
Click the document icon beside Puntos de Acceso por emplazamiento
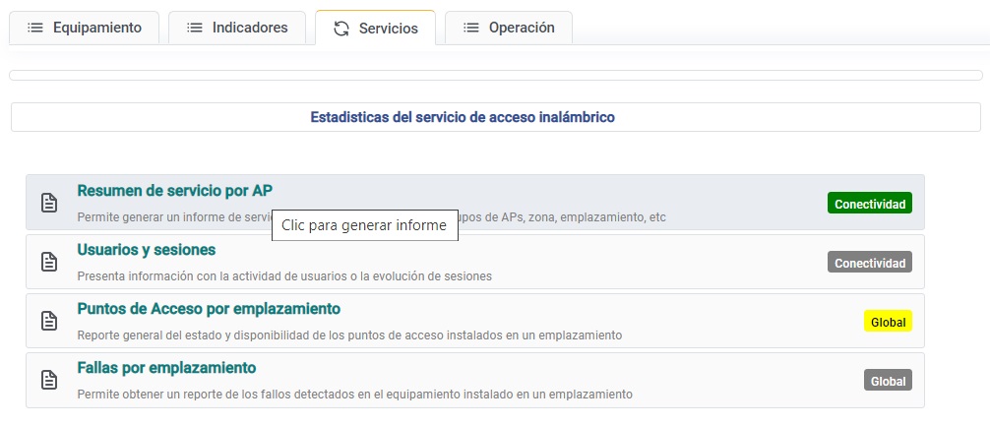[x=48, y=321]
